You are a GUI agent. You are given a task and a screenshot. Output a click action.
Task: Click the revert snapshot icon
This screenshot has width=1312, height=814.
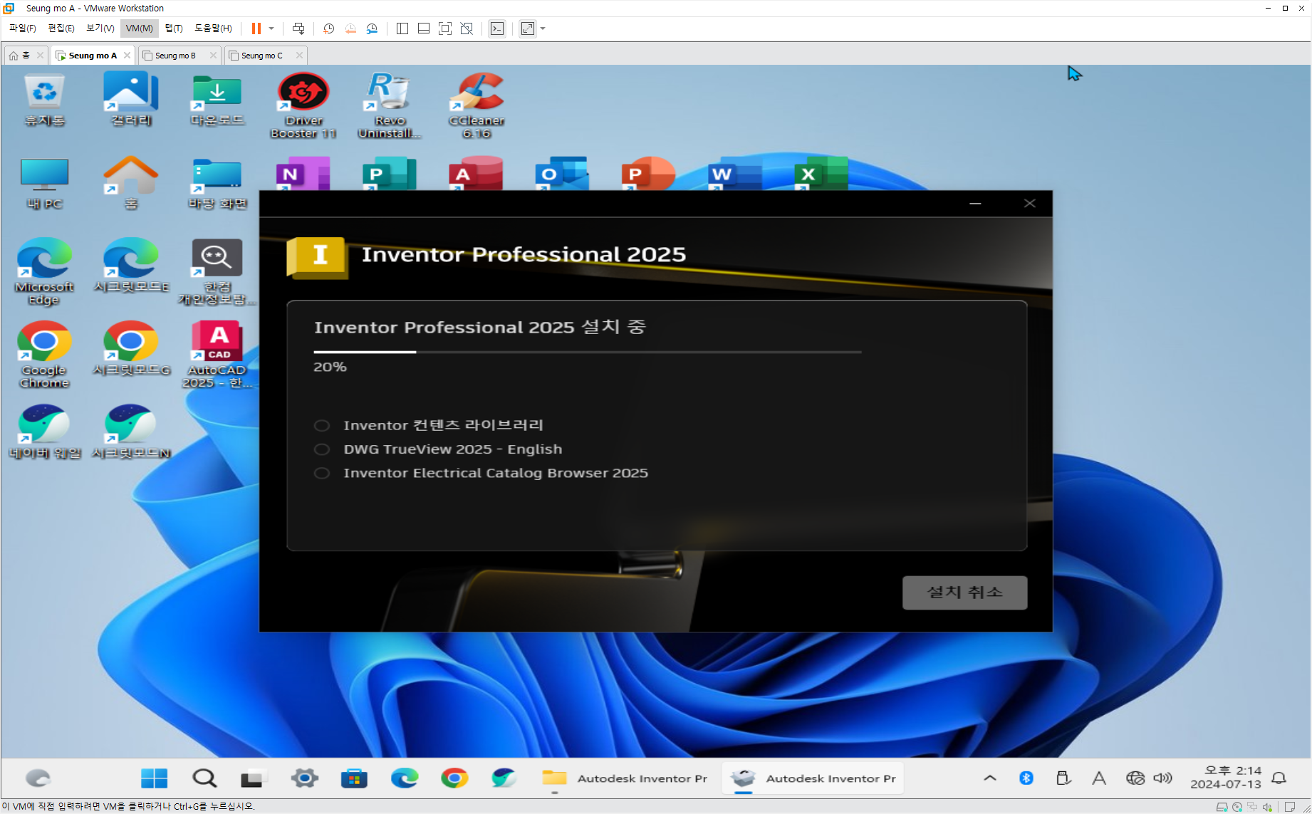[x=350, y=28]
